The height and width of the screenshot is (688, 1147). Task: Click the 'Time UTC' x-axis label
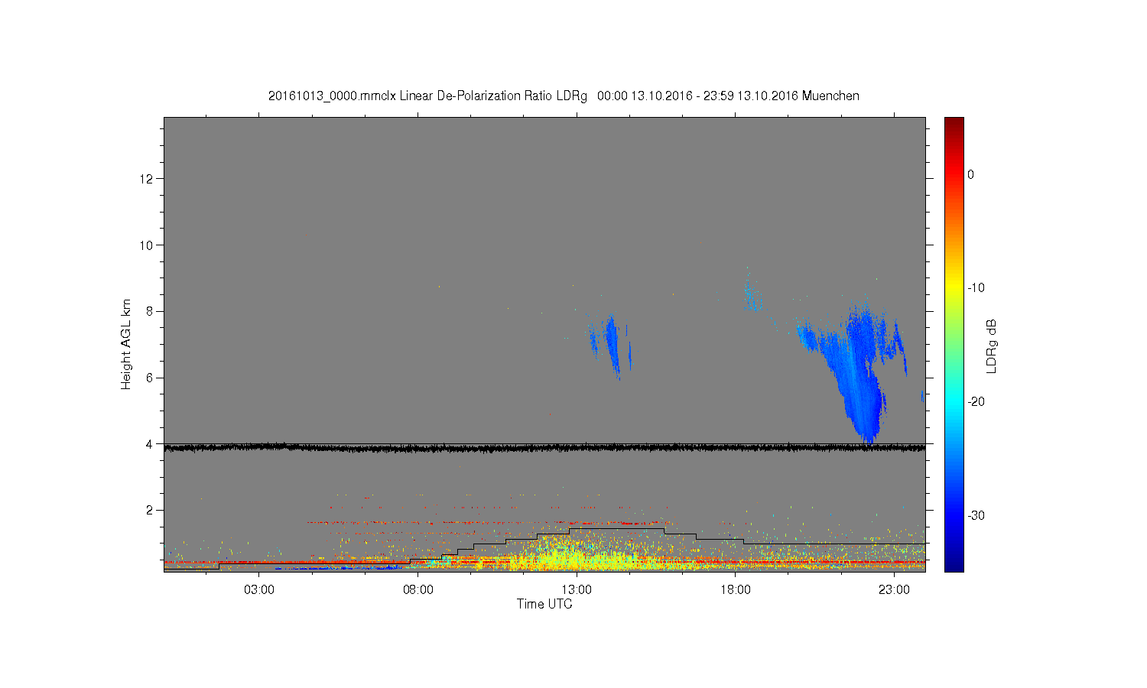pos(544,604)
